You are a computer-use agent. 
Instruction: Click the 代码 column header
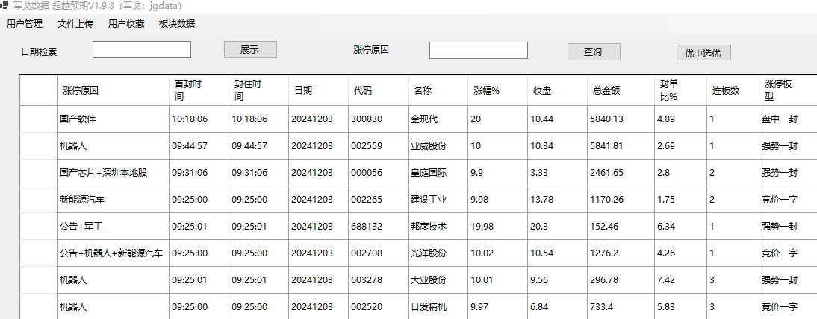pos(379,90)
